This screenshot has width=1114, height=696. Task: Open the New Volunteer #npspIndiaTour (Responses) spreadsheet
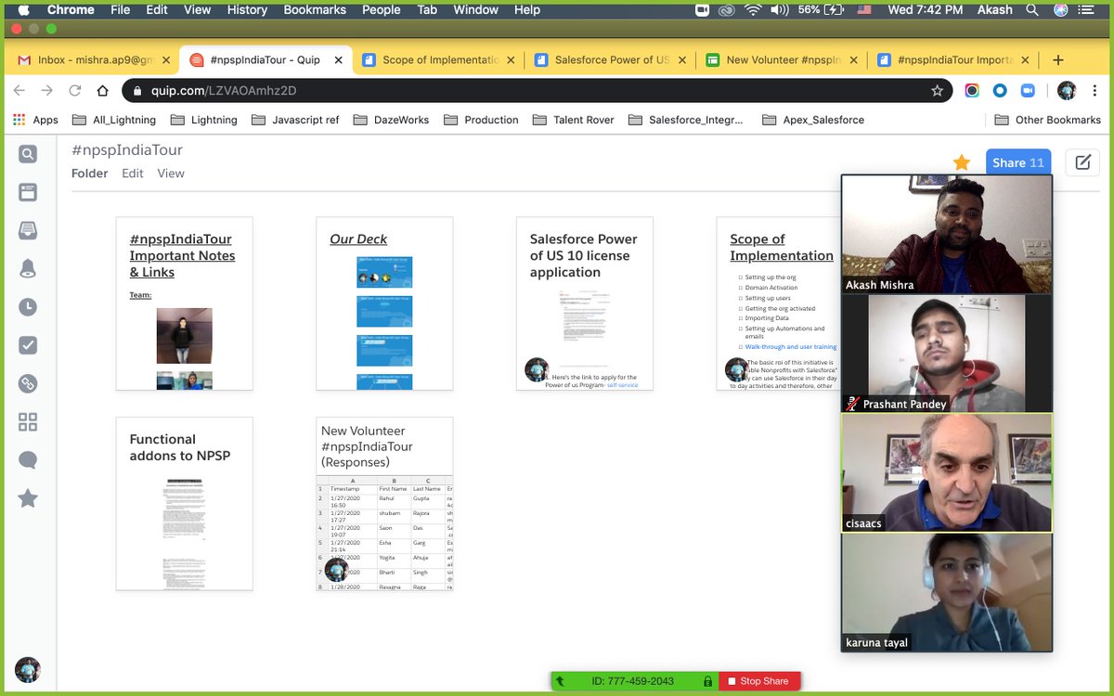pyautogui.click(x=384, y=504)
